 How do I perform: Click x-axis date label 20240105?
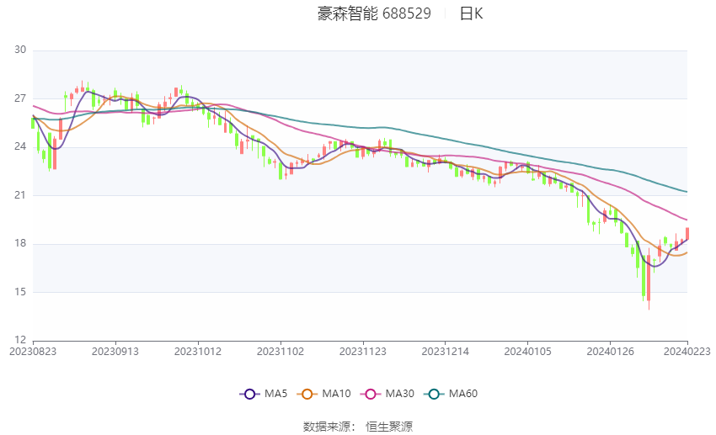(528, 352)
